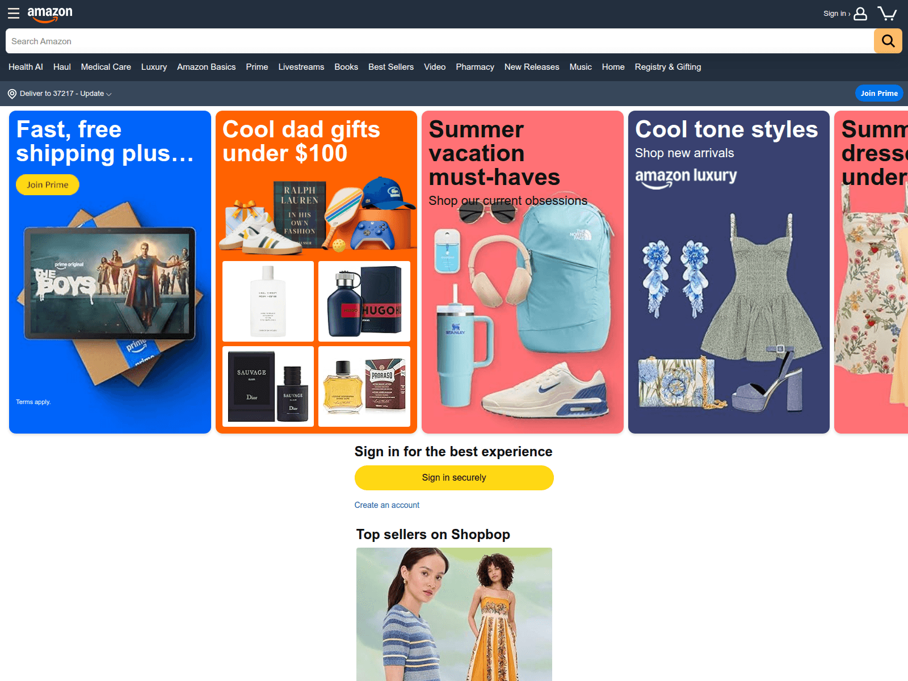Open Music in the navigation bar
This screenshot has width=908, height=681.
581,67
